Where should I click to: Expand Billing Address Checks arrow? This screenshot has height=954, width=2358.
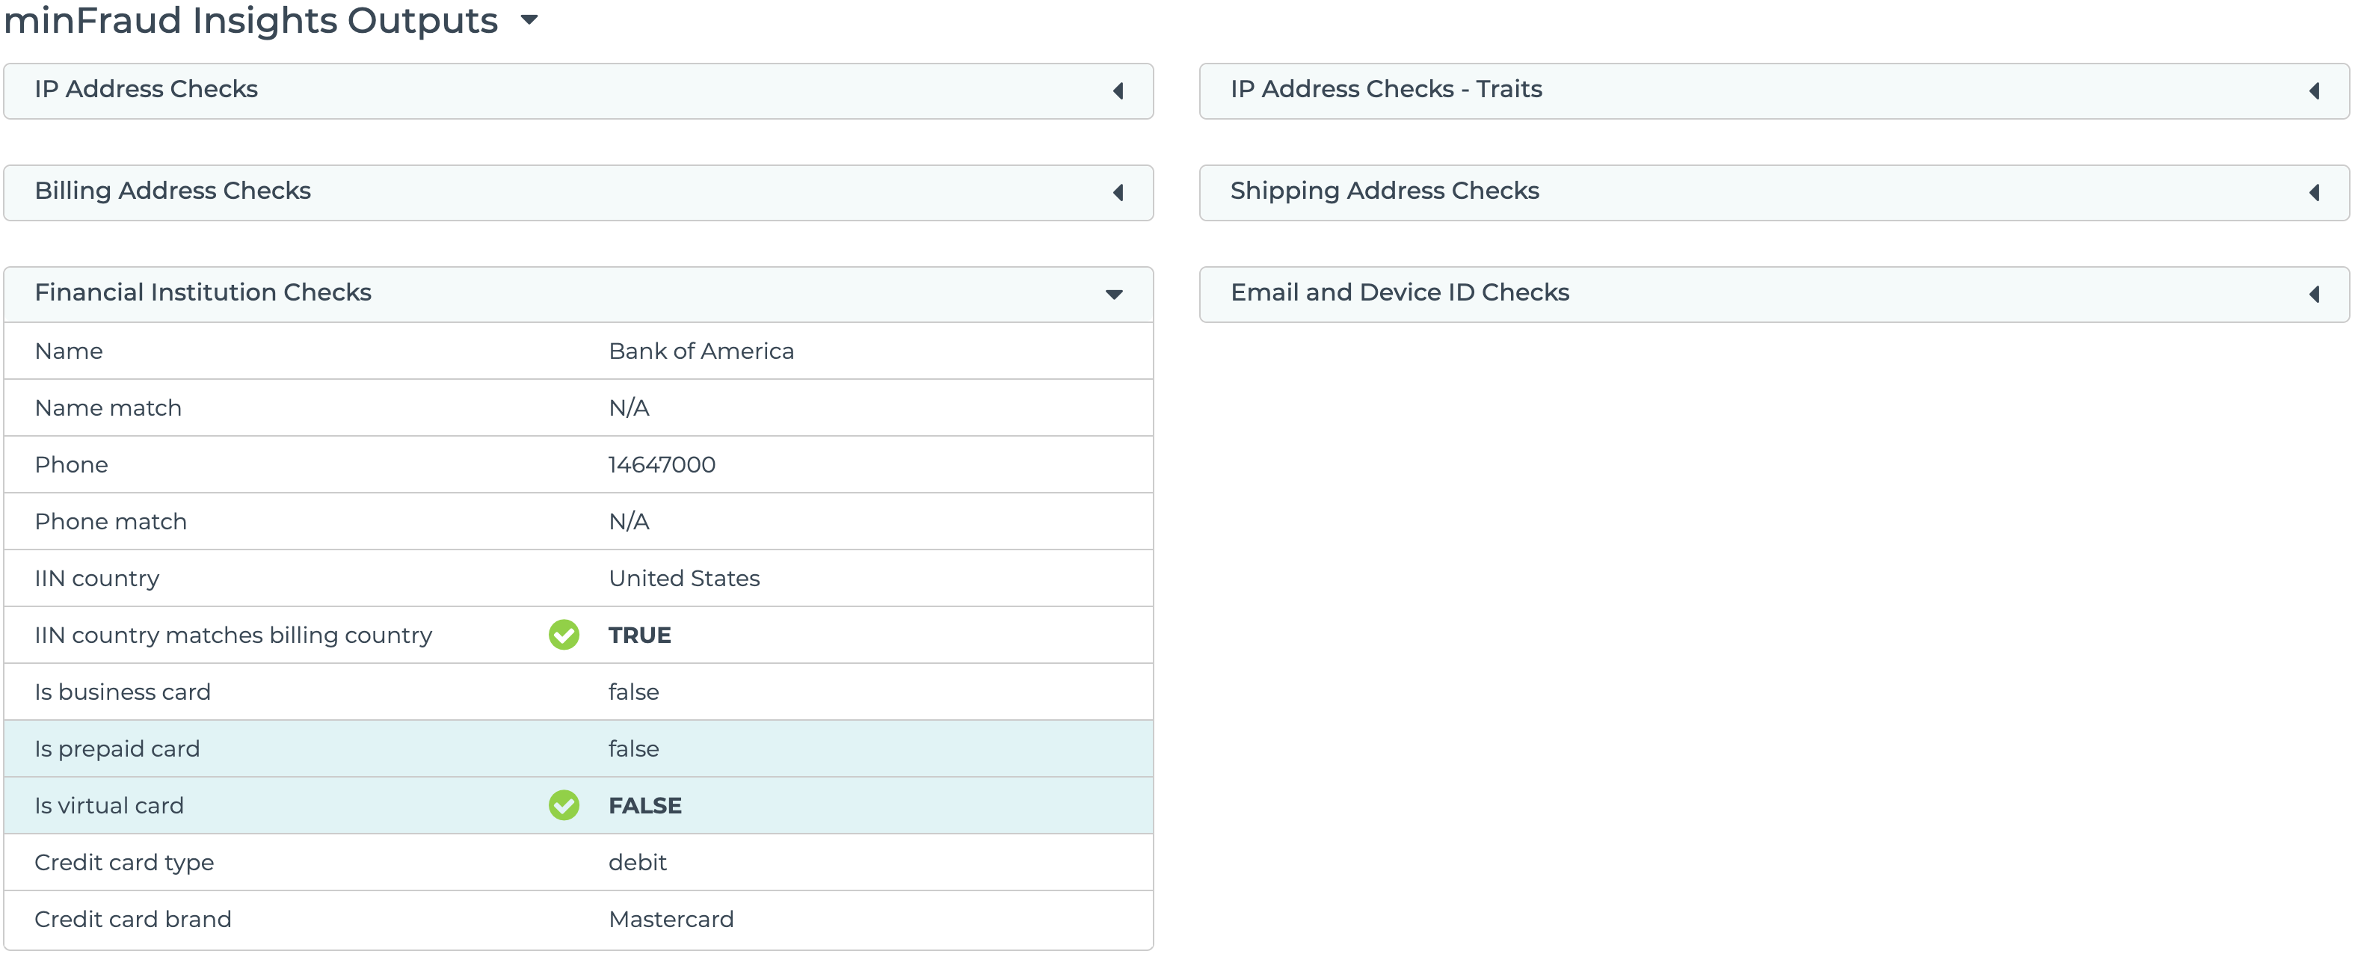point(1118,192)
